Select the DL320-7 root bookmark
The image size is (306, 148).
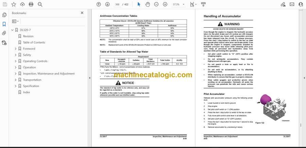(x=25, y=30)
